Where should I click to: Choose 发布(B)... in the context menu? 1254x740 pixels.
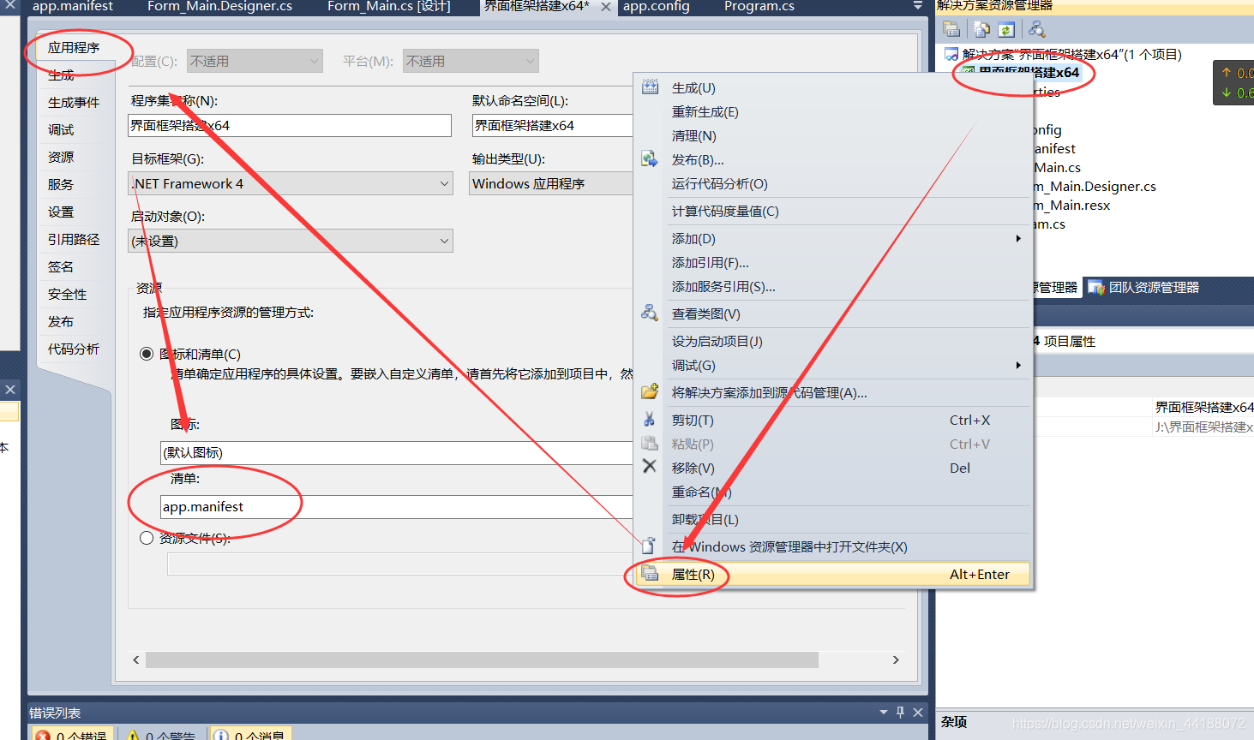831,160
